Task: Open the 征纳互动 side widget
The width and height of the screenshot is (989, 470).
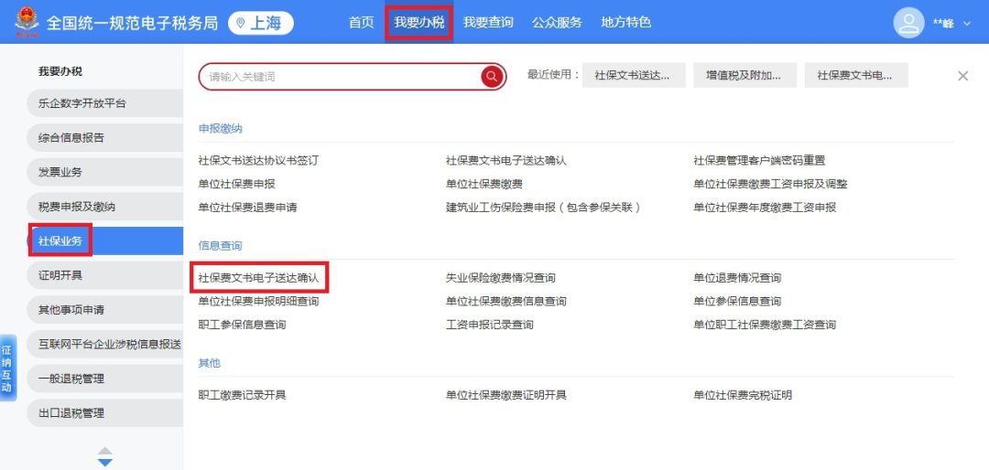Action: pyautogui.click(x=6, y=369)
